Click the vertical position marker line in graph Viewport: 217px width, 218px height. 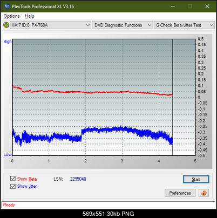point(172,97)
